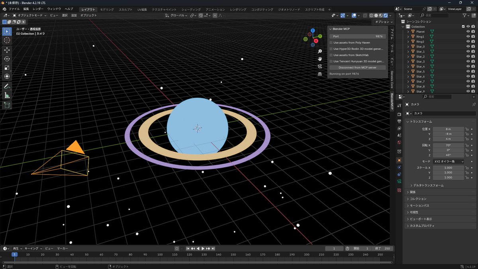This screenshot has width=478, height=269.
Task: Select wireframe viewport shading mode
Action: tap(370, 16)
